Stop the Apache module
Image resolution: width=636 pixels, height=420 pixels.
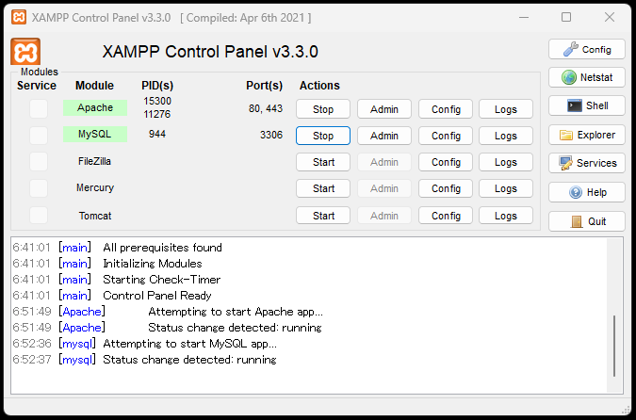pos(323,109)
